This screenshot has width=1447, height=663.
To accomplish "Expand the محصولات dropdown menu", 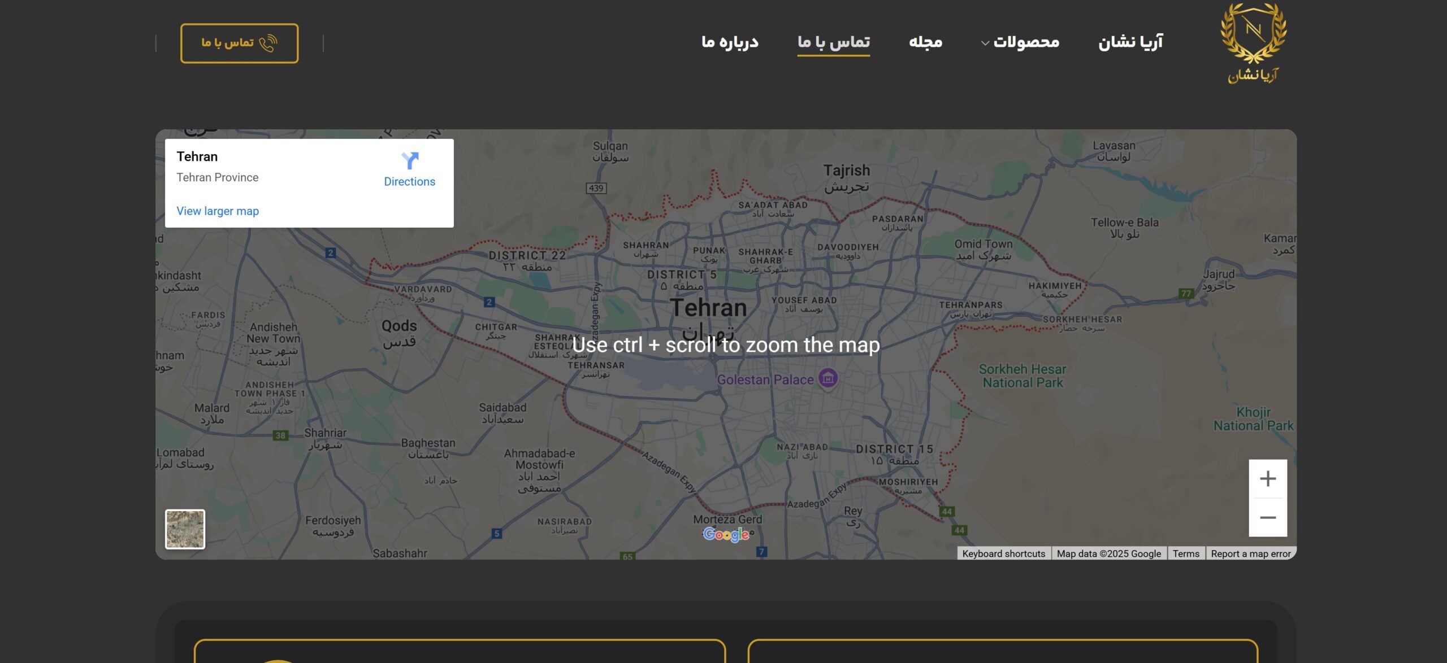I will click(1020, 42).
